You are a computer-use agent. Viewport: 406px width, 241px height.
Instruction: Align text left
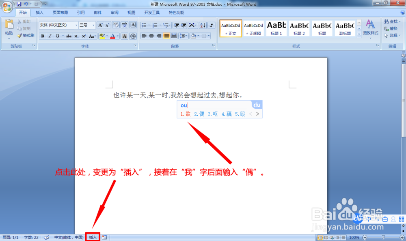pyautogui.click(x=144, y=36)
